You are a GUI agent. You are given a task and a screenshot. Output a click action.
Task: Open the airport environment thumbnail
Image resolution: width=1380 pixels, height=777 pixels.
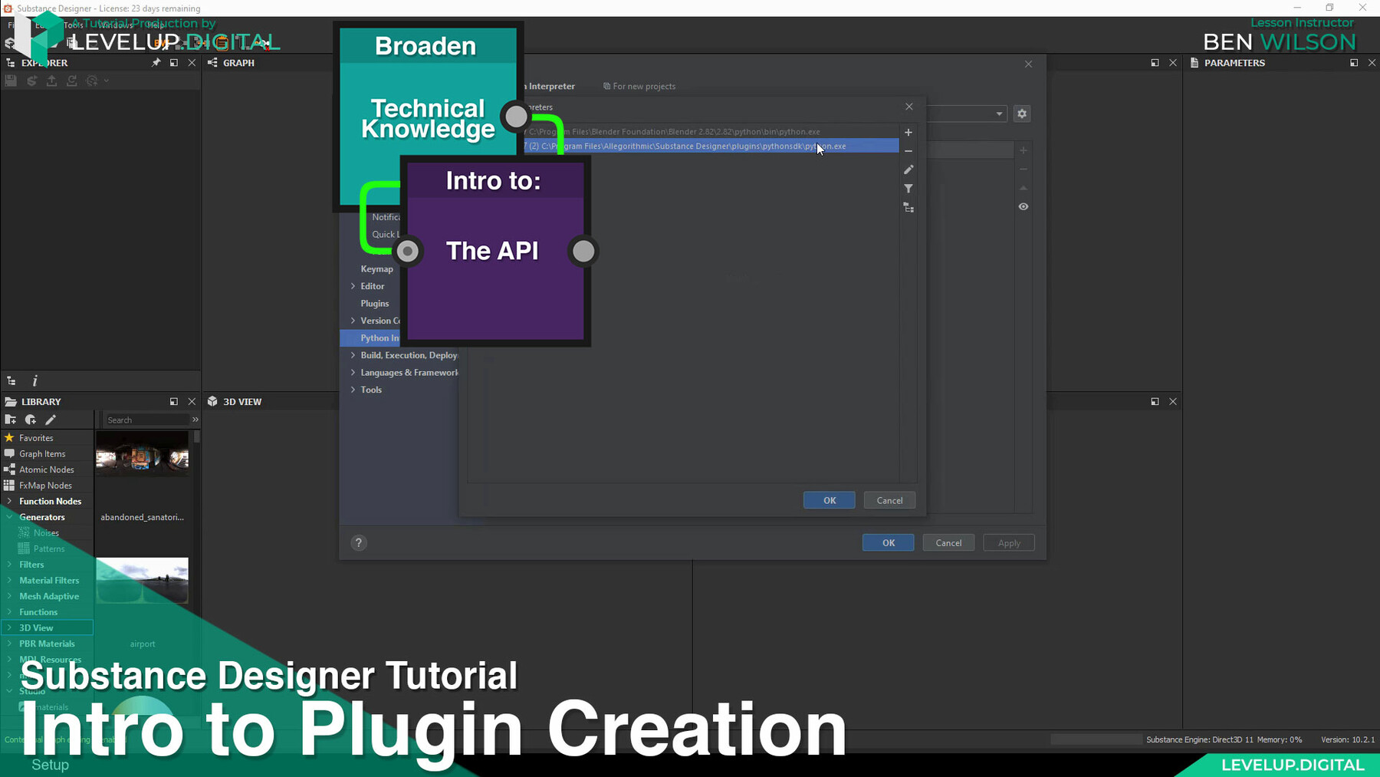(142, 581)
